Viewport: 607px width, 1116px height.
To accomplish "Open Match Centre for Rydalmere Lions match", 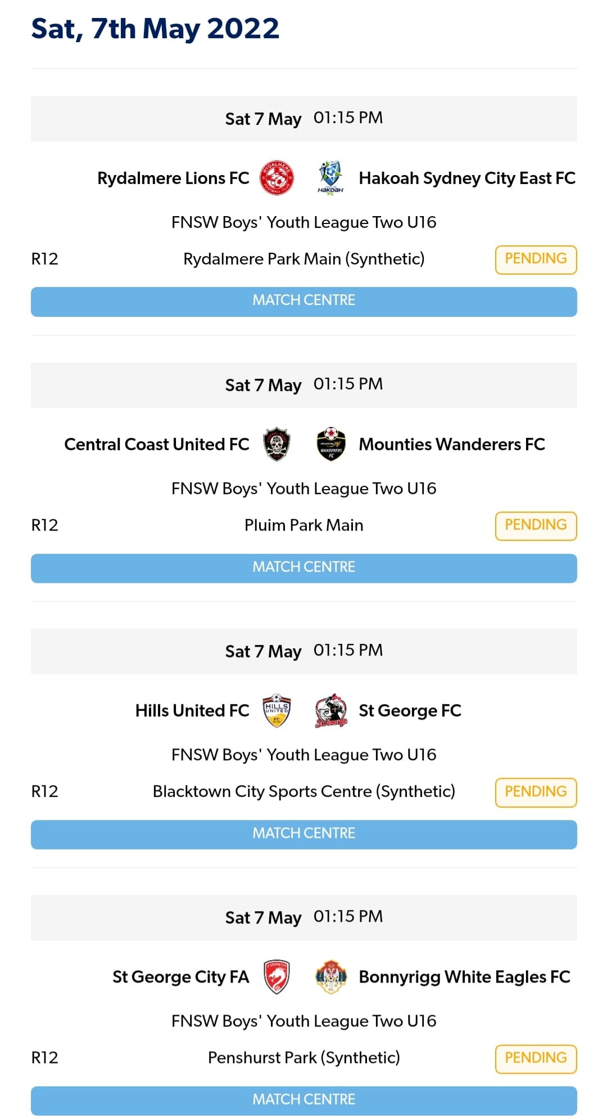I will point(303,301).
